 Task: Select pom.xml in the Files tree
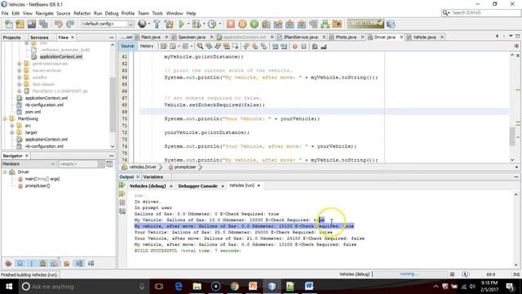coord(33,112)
